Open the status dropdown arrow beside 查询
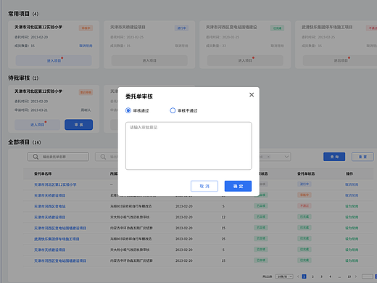The width and height of the screenshot is (377, 283). 286,157
